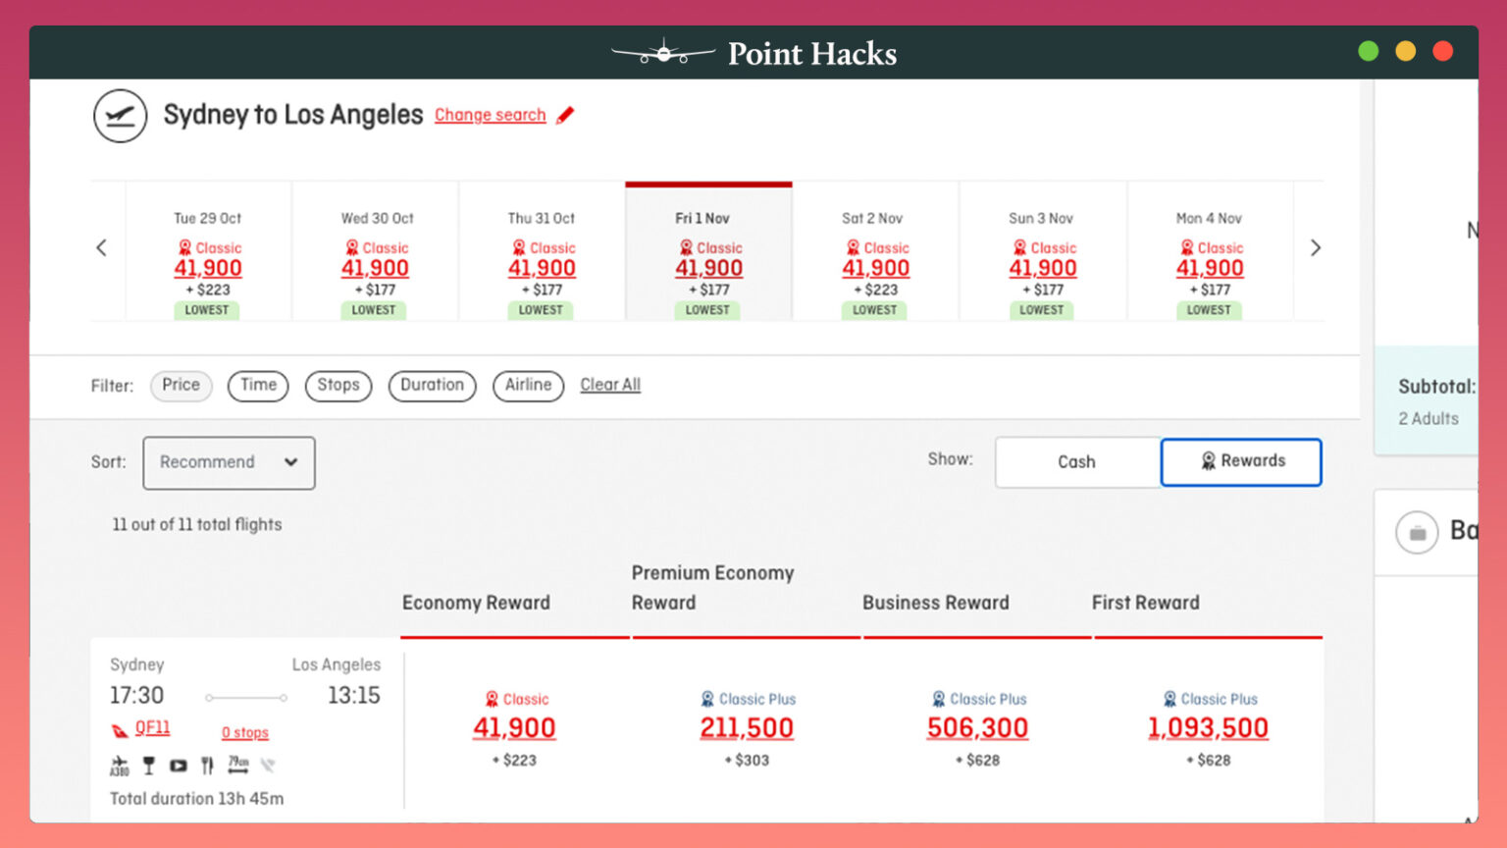1507x848 pixels.
Task: Switch display to Cash view
Action: pos(1076,461)
